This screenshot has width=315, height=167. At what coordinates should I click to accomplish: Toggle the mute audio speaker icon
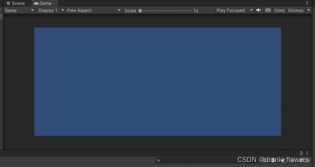pyautogui.click(x=259, y=10)
